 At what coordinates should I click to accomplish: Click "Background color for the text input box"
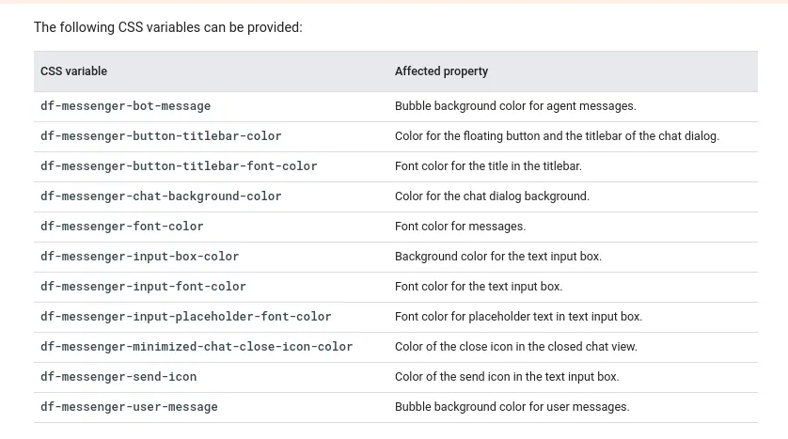point(497,257)
